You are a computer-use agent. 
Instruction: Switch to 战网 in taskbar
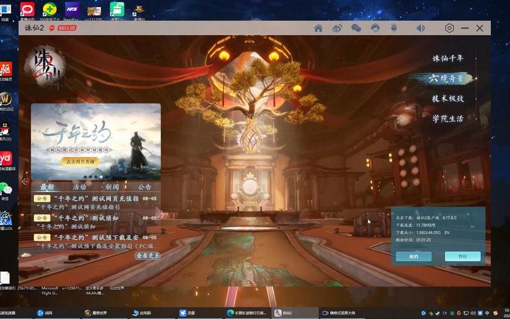coord(56,313)
